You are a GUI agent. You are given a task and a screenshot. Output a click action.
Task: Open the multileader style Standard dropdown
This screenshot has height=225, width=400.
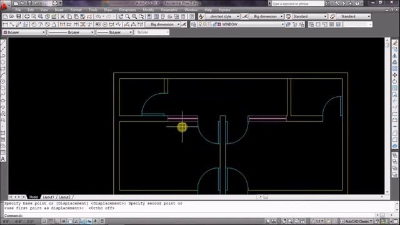point(353,16)
